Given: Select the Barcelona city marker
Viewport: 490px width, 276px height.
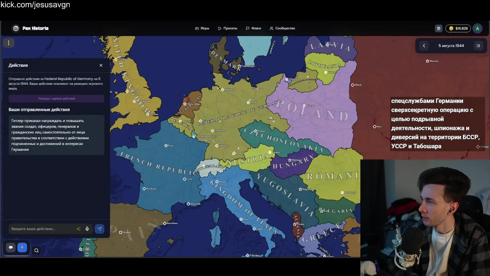Looking at the screenshot, I should point(165,223).
